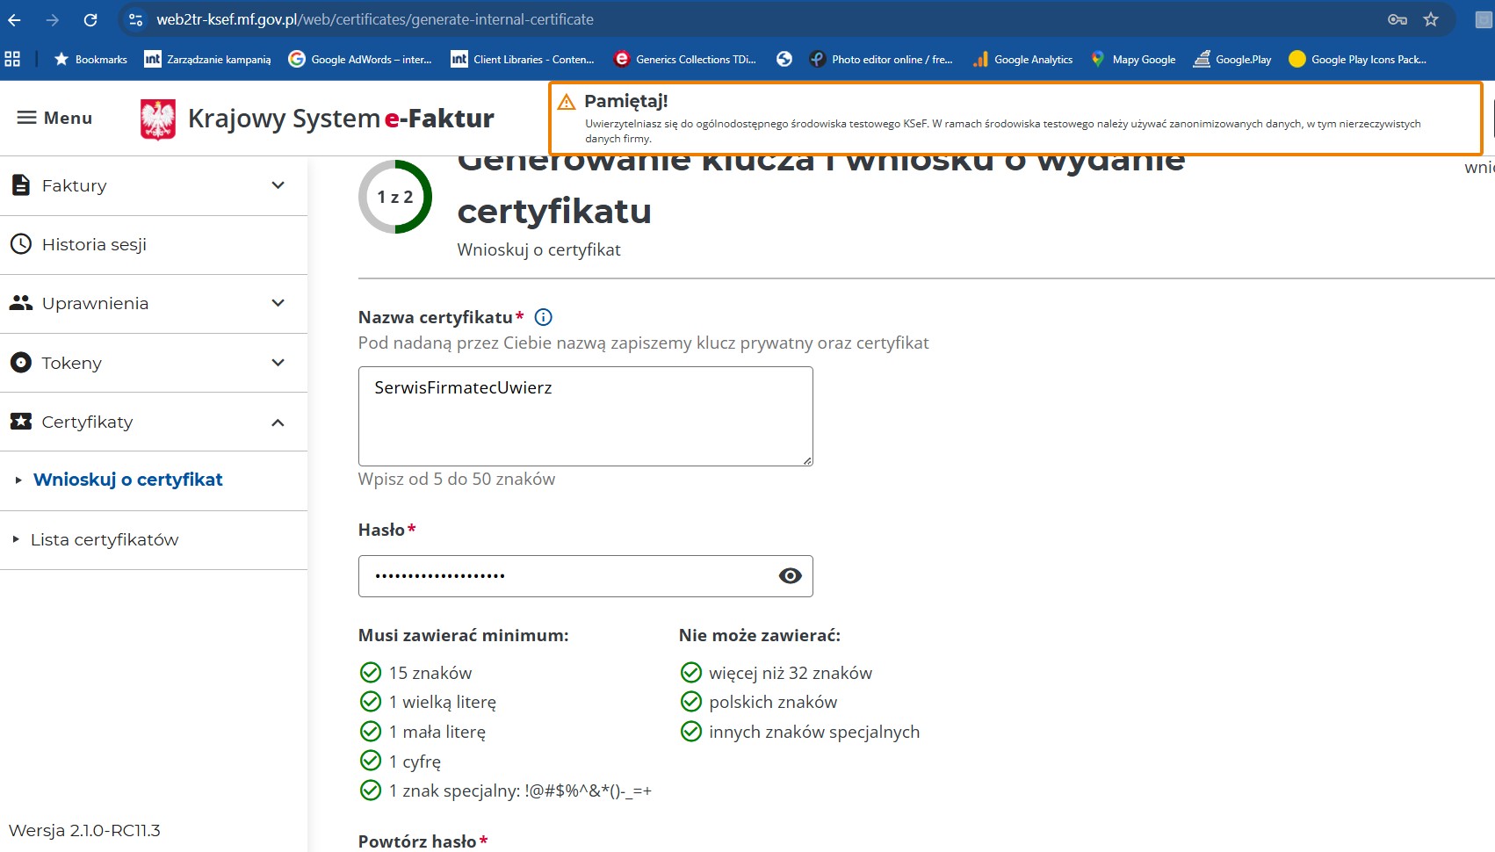The height and width of the screenshot is (852, 1495).
Task: Click the info icon beside Nazwa certyfikatu
Action: click(x=544, y=317)
